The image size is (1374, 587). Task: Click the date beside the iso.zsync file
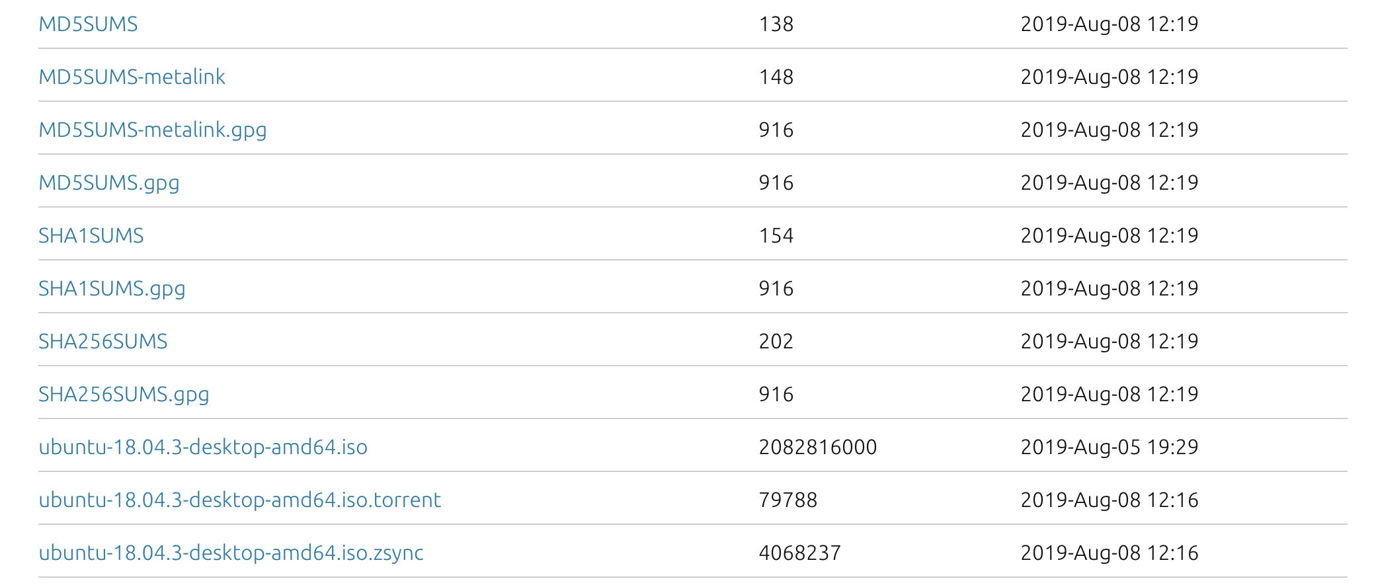click(1109, 553)
